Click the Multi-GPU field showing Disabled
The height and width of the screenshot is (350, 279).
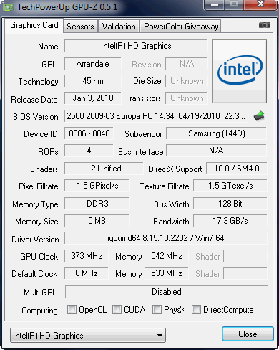(167, 292)
